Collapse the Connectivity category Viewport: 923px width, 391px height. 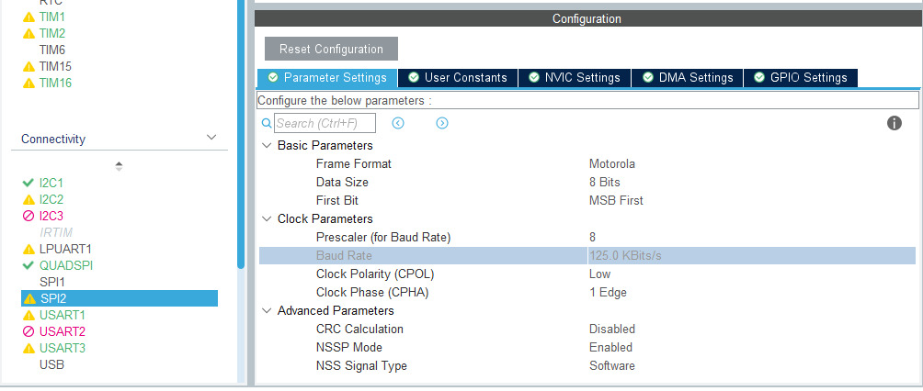[x=211, y=139]
